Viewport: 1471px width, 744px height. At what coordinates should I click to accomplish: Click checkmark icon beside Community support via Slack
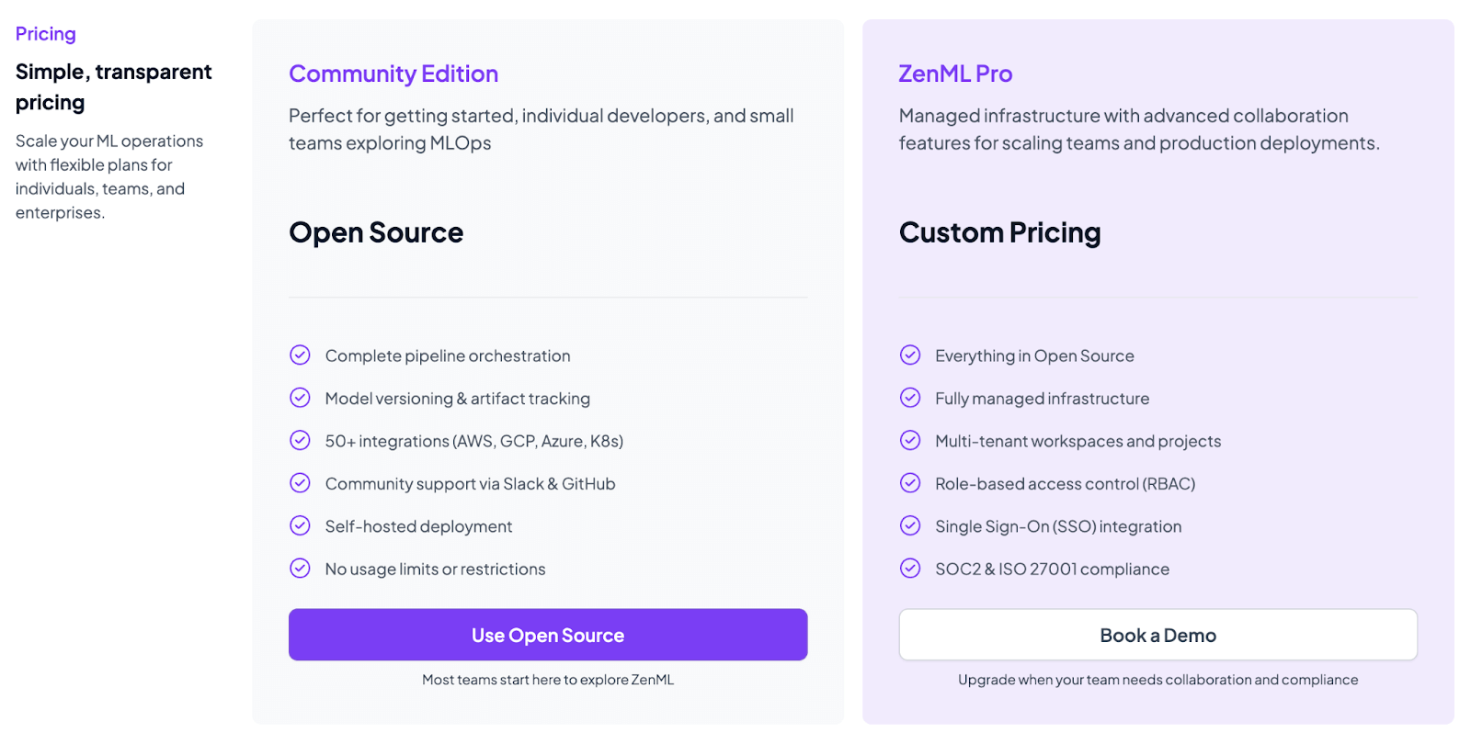click(300, 483)
